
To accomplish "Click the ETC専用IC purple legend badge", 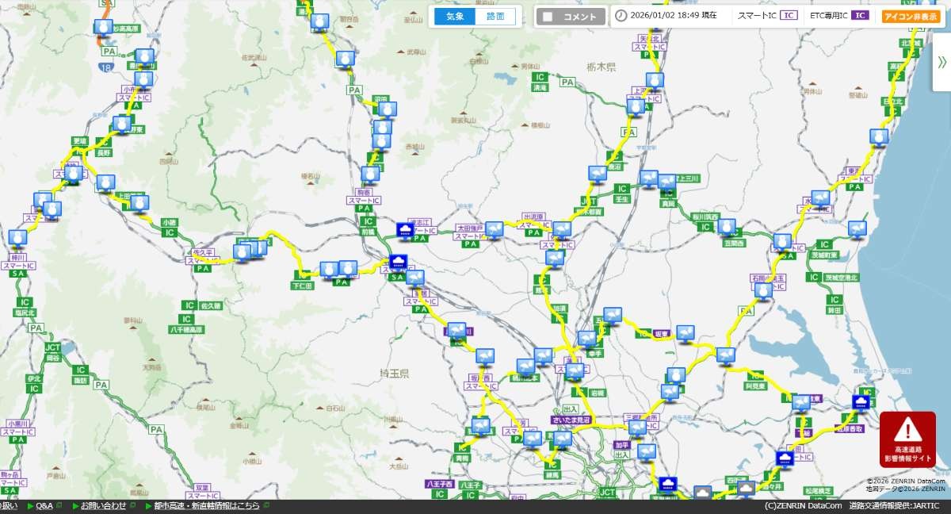I will click(x=861, y=15).
